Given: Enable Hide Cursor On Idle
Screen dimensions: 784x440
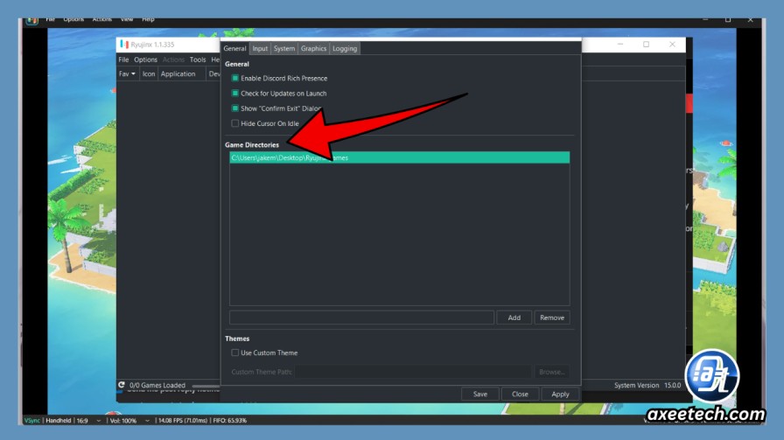Looking at the screenshot, I should (x=235, y=123).
